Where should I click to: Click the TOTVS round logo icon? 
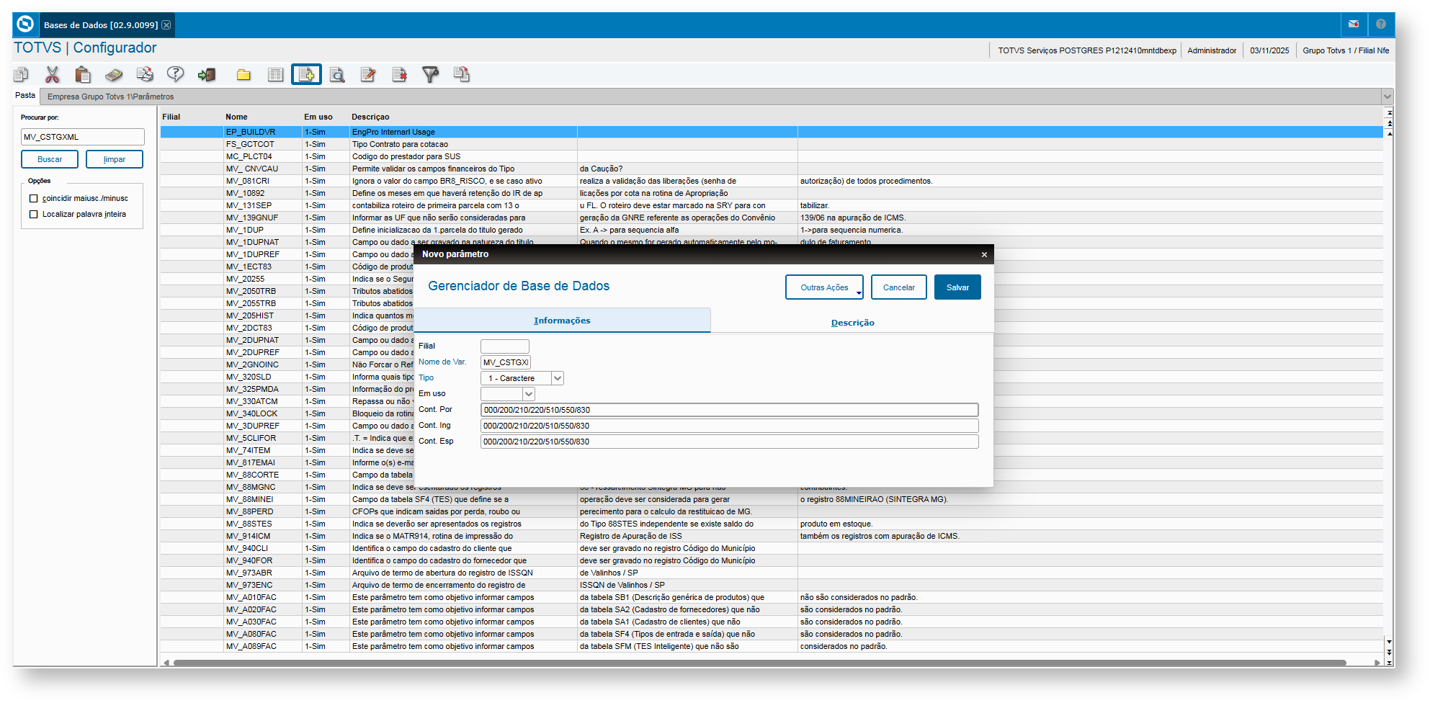[25, 24]
